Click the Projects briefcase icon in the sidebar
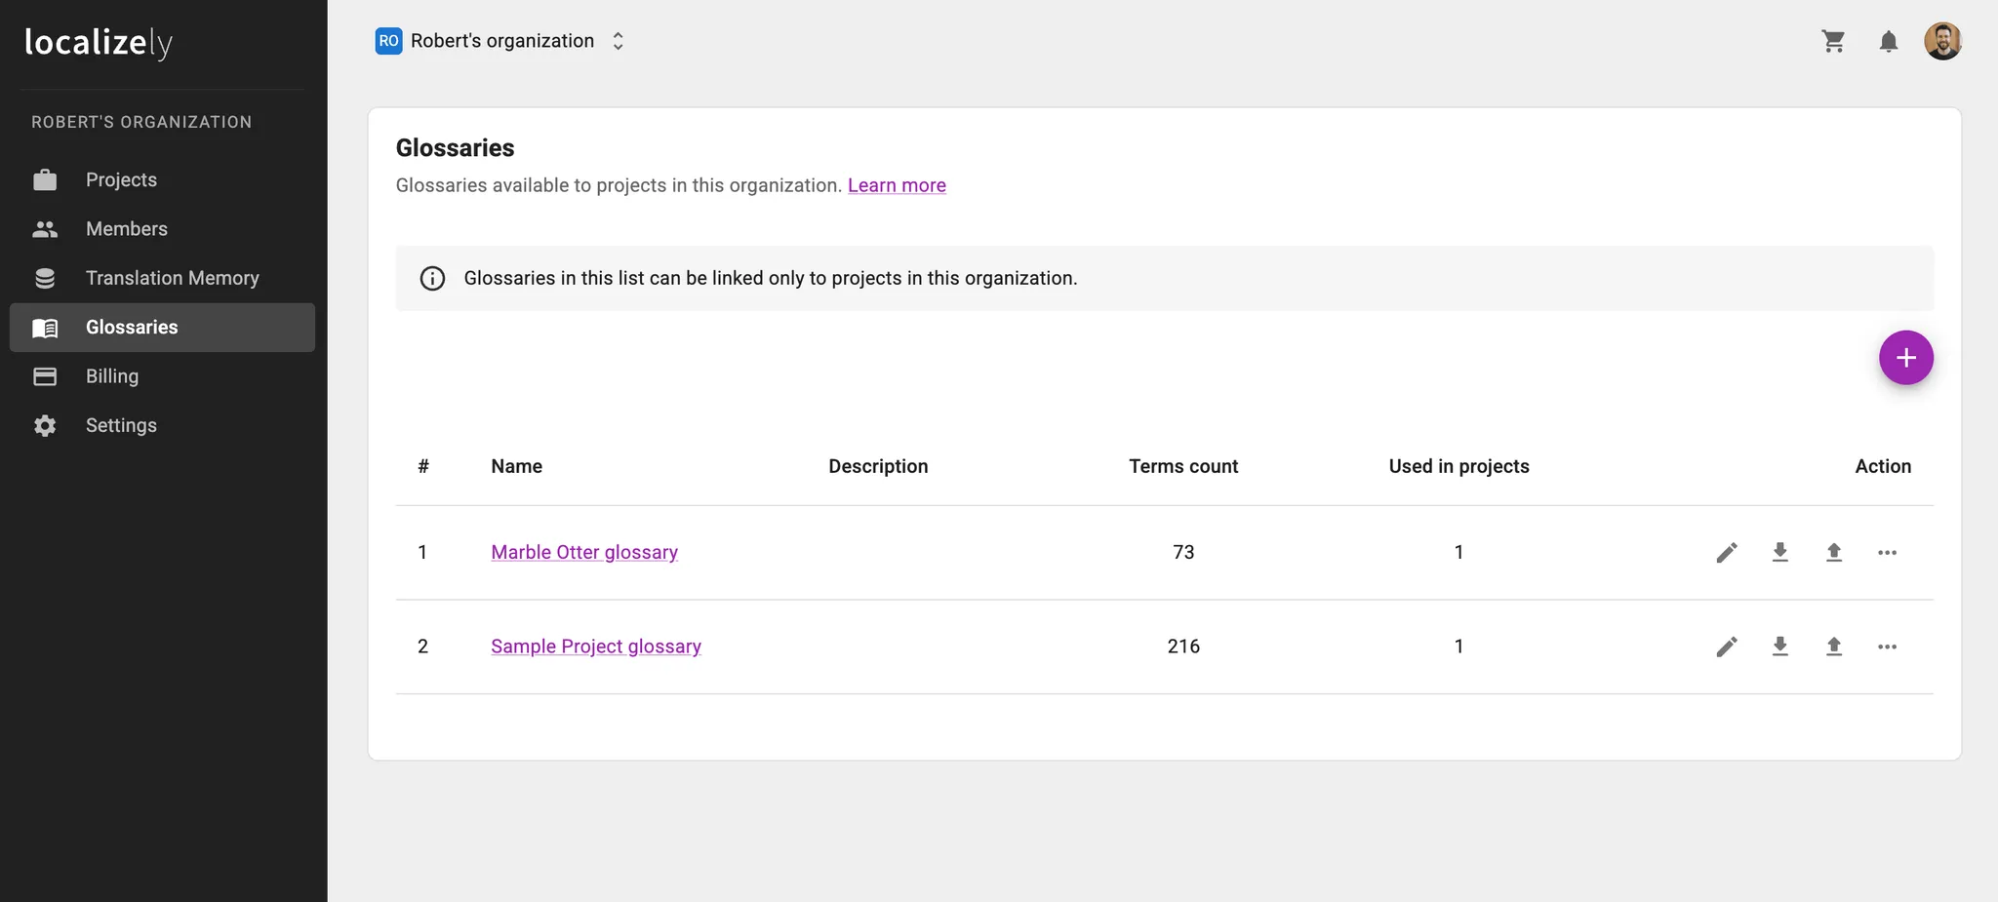Image resolution: width=1998 pixels, height=902 pixels. (45, 179)
